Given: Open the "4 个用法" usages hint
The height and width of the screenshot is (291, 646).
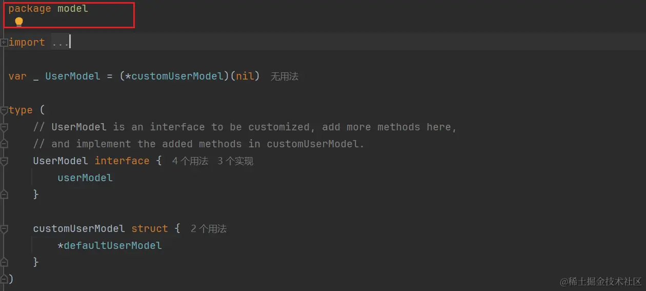Looking at the screenshot, I should [x=190, y=161].
